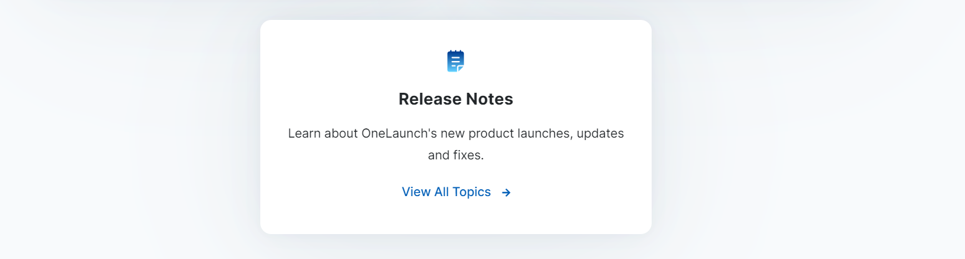The image size is (965, 259).
Task: Click the word Topics in the blue link
Action: [x=471, y=192]
